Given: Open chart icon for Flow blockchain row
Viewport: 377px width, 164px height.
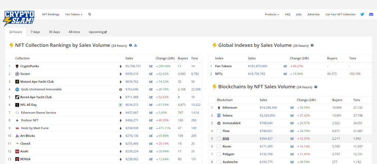Looking at the screenshot, I should pos(292,131).
